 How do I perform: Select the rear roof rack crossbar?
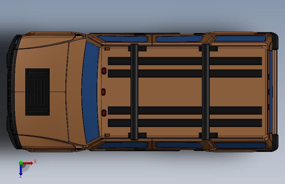pos(205,92)
